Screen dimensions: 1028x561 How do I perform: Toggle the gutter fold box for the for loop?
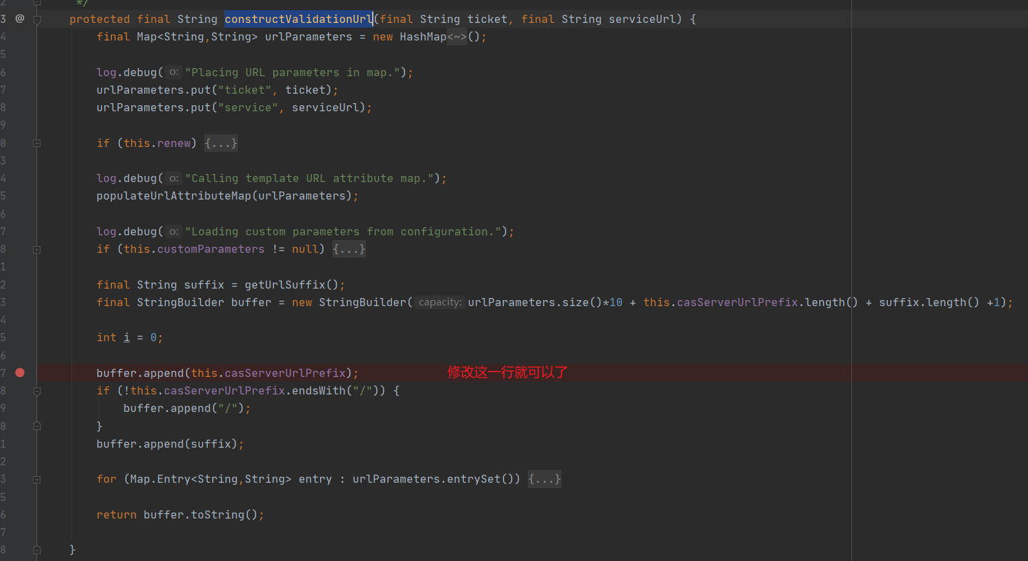pos(37,479)
